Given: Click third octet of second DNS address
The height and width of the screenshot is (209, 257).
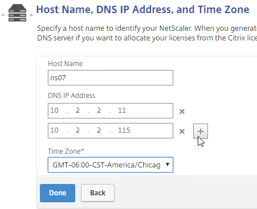Looking at the screenshot, I should tap(99, 130).
